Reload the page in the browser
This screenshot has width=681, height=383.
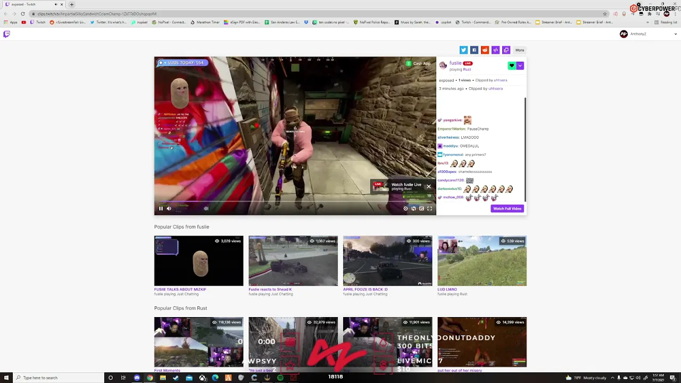point(23,14)
